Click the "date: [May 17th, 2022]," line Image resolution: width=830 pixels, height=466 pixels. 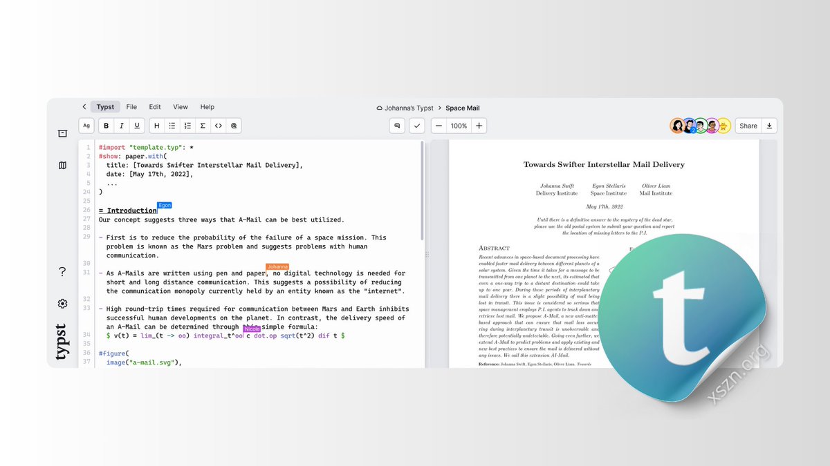coord(150,175)
